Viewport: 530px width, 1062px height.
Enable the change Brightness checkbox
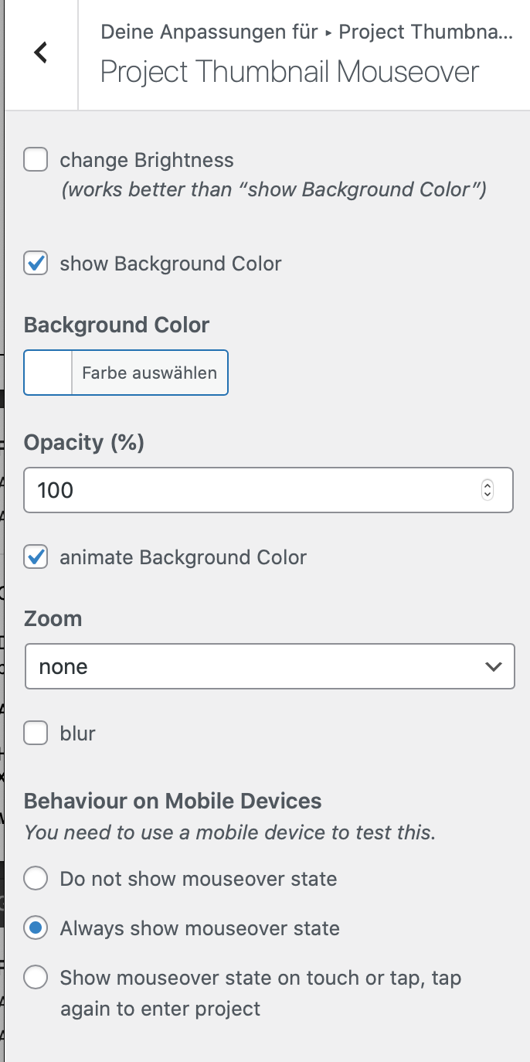pos(36,161)
